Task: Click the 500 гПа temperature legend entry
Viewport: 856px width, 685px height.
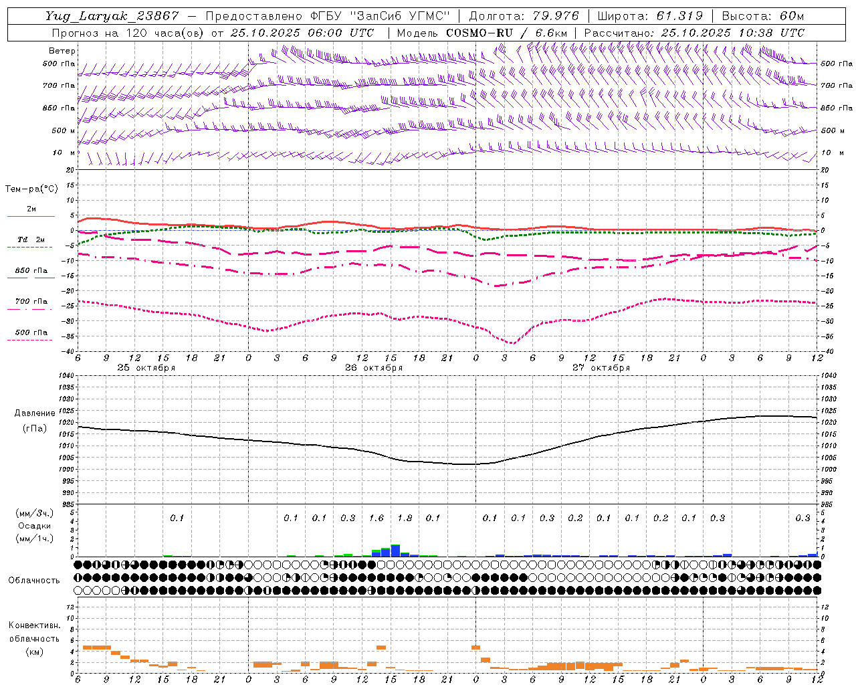Action: 31,332
